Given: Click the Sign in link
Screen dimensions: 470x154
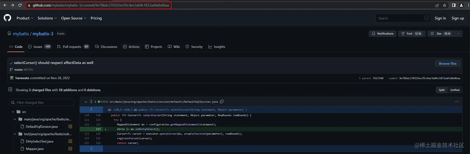Looking at the screenshot, I should click(x=440, y=18).
